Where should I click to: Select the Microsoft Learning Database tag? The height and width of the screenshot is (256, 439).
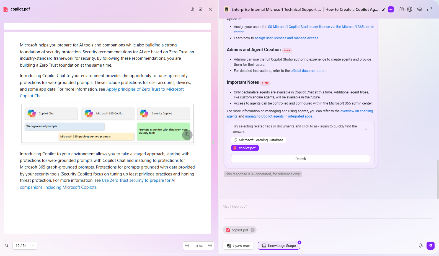pyautogui.click(x=259, y=140)
